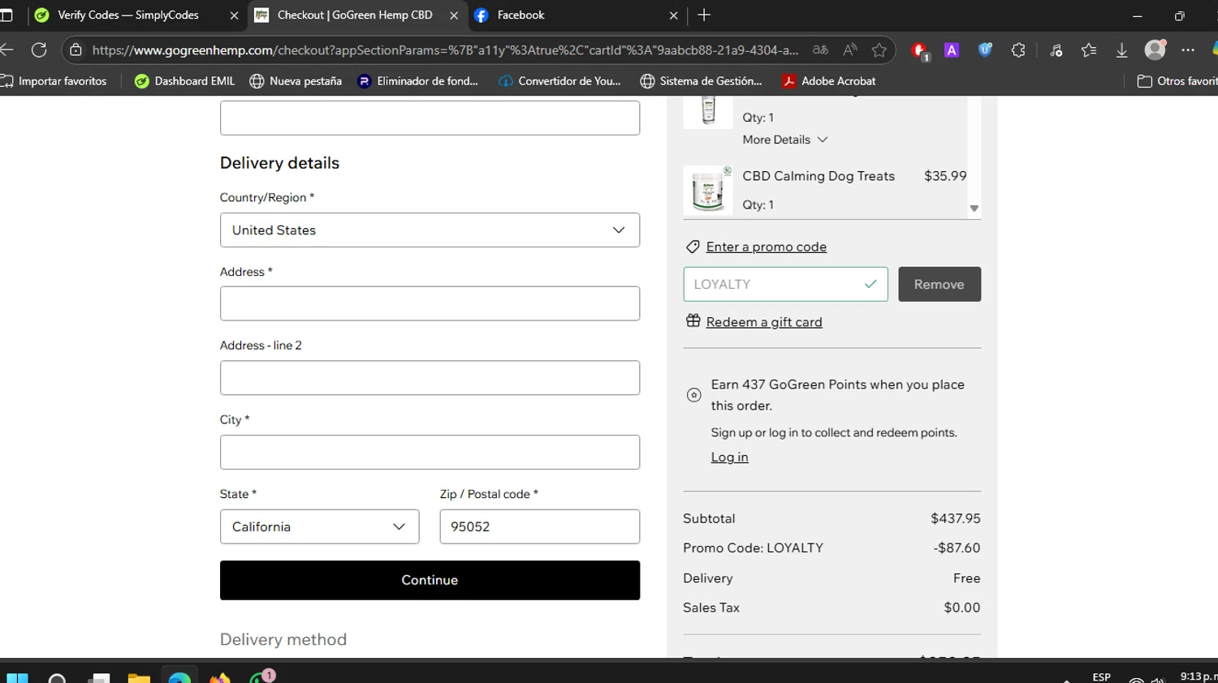Go back to previous page
1218x683 pixels.
(7, 50)
